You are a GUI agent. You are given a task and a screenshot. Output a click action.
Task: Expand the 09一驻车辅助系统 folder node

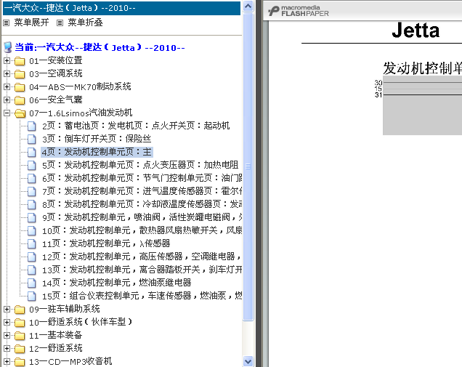click(7, 309)
